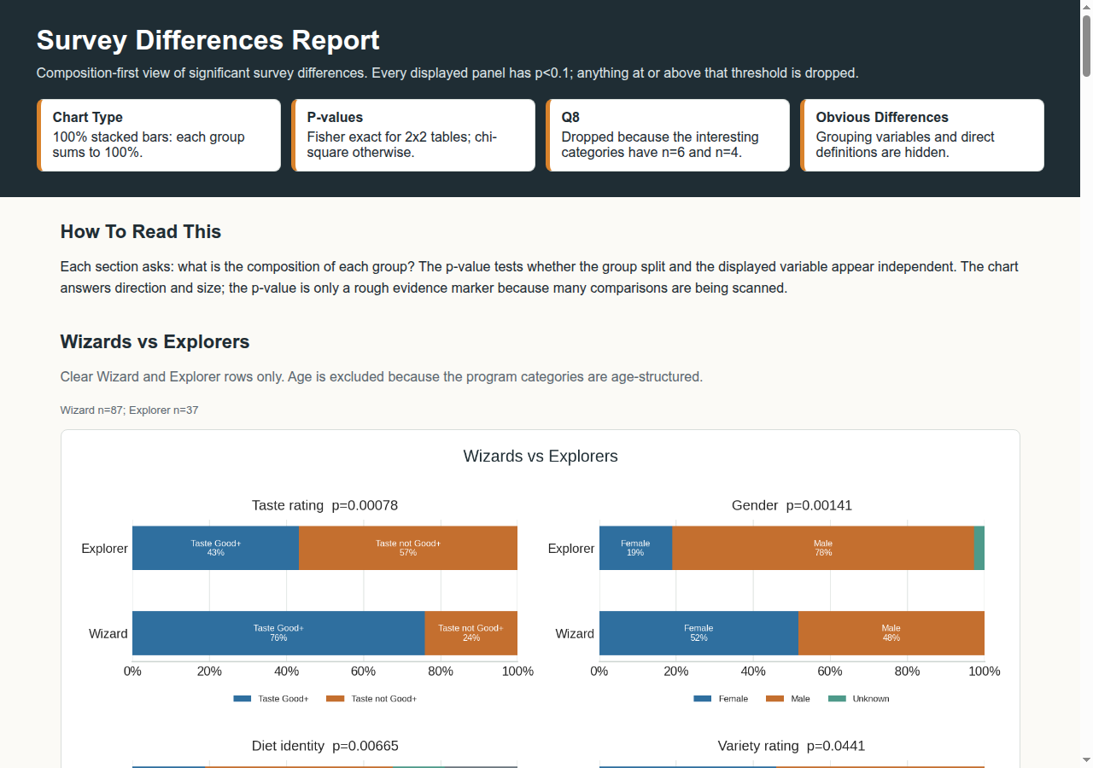Viewport: 1093px width, 768px height.
Task: Click the Survey Differences Report title
Action: tap(208, 40)
